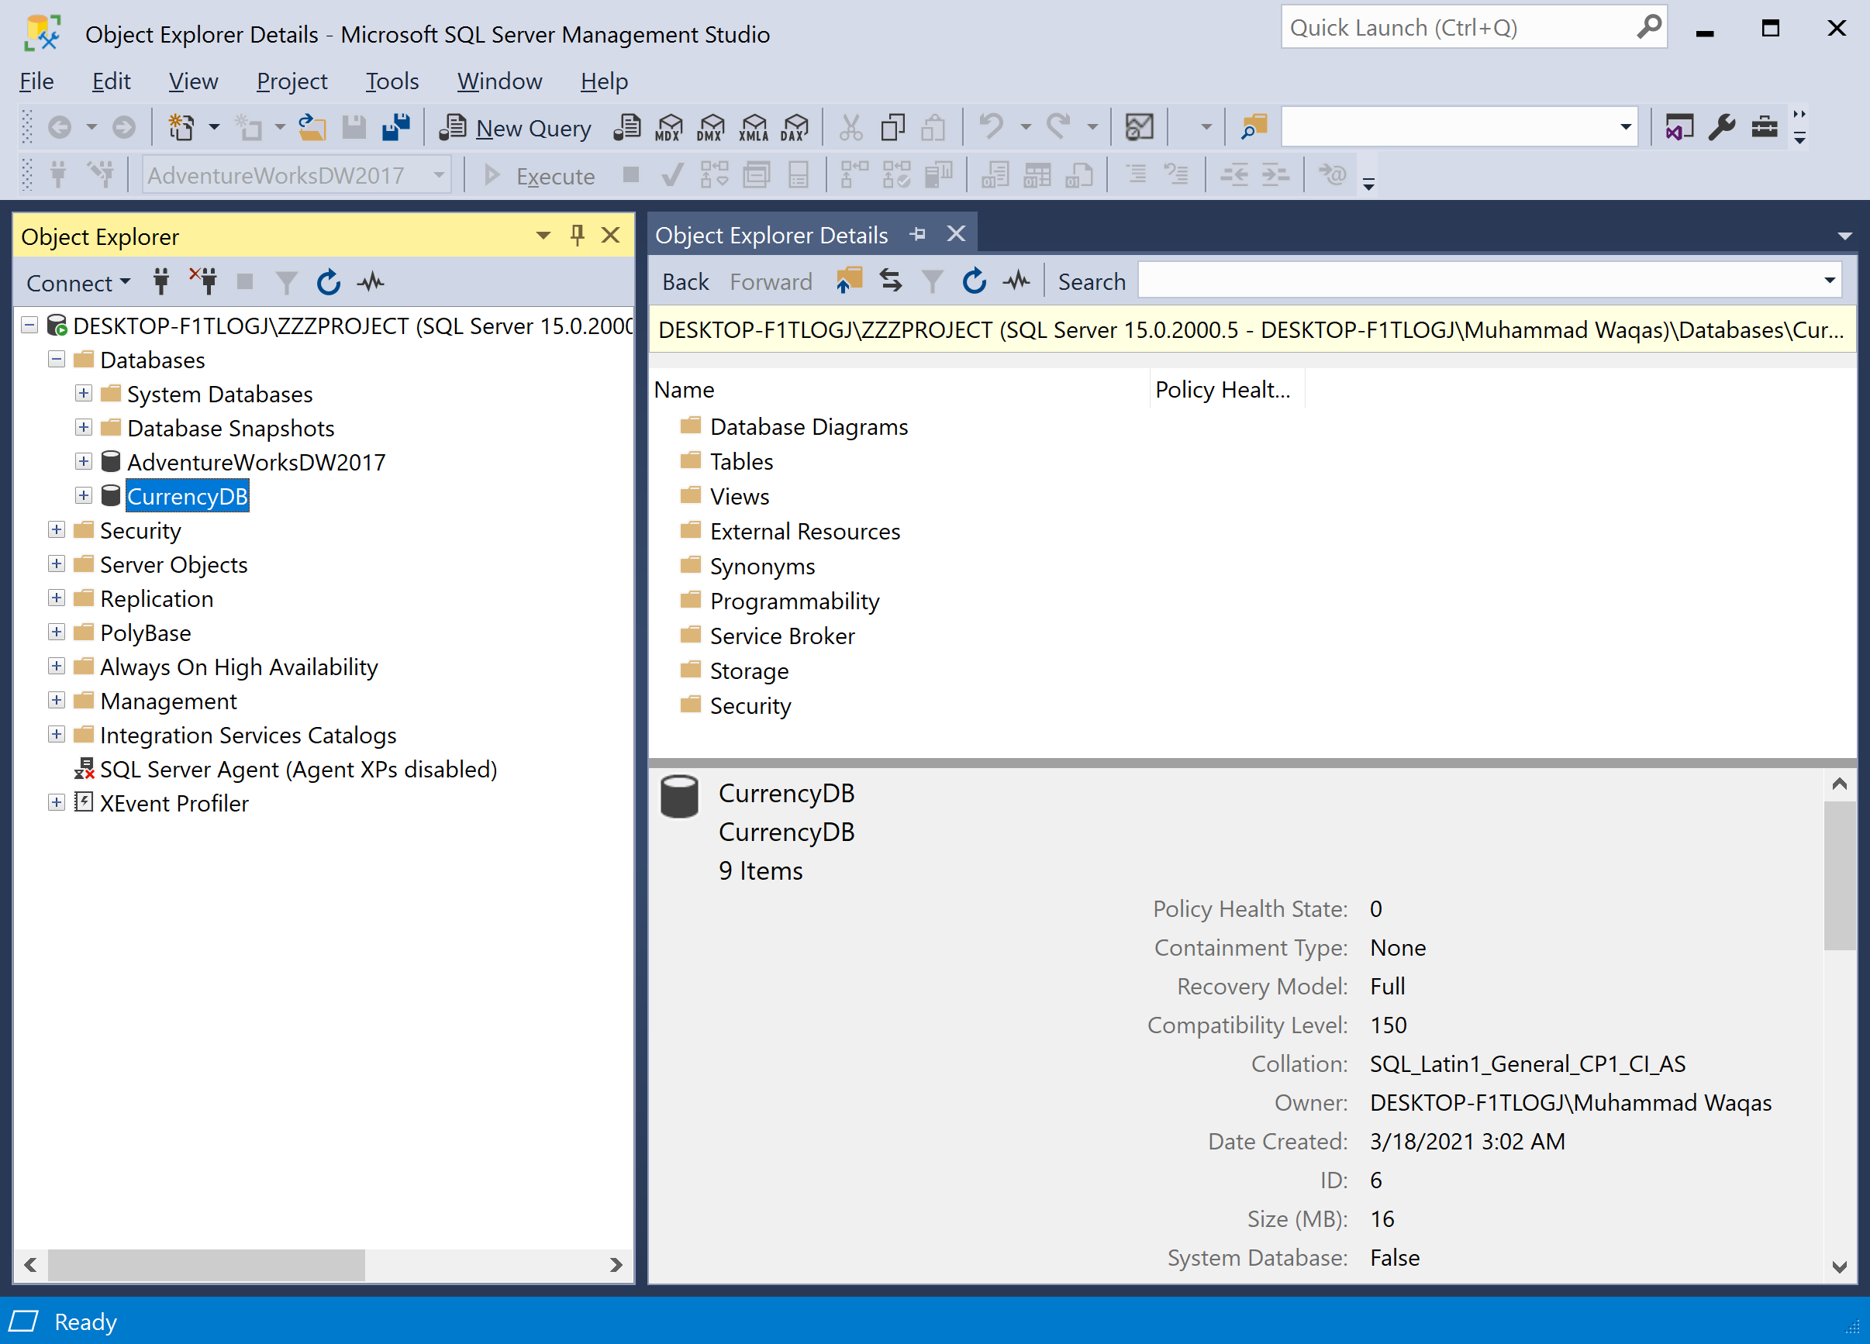Expand the Security folder in tree
1870x1344 pixels.
(56, 530)
